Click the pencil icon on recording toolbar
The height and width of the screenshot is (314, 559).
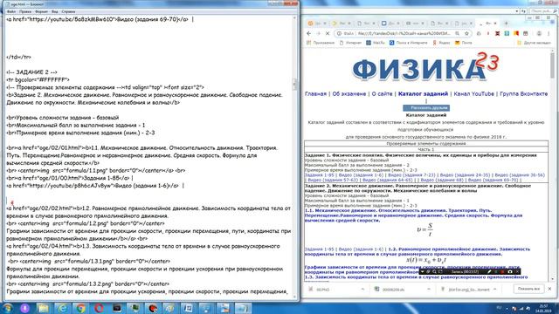[489, 271]
